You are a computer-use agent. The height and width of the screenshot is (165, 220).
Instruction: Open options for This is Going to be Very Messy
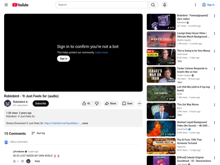[x=214, y=51]
